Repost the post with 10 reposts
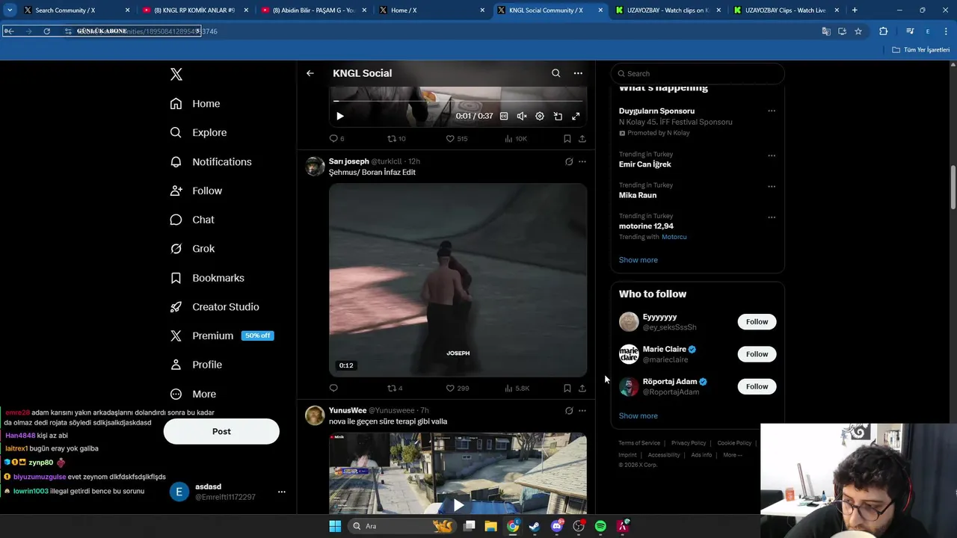Image resolution: width=957 pixels, height=538 pixels. tap(396, 138)
